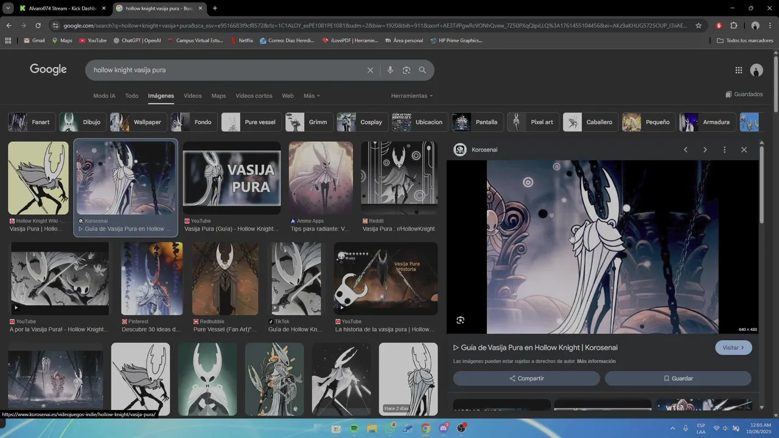Switch to the Videos tab
This screenshot has width=779, height=438.
[192, 96]
